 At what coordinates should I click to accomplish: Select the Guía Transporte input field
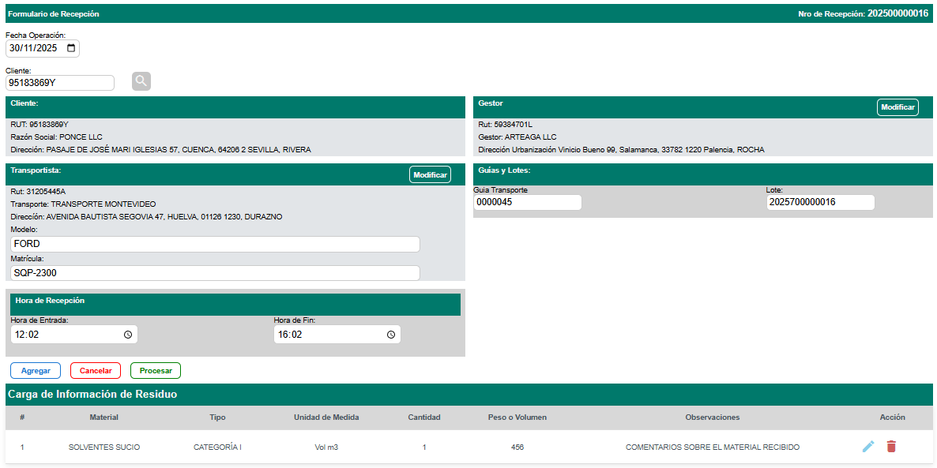tap(527, 203)
